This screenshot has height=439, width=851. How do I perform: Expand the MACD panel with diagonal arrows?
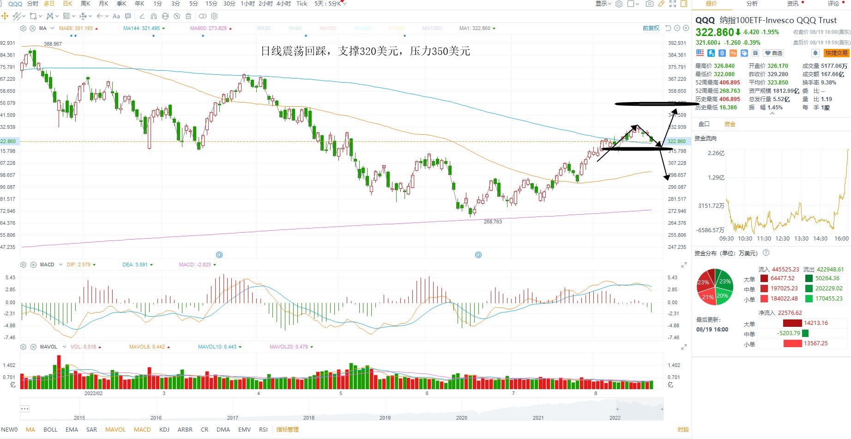pos(684,265)
